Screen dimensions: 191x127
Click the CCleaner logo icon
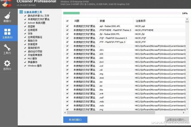point(7,3)
